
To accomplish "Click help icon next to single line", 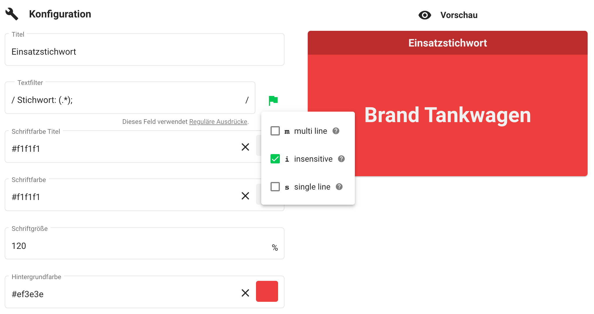I will [339, 187].
